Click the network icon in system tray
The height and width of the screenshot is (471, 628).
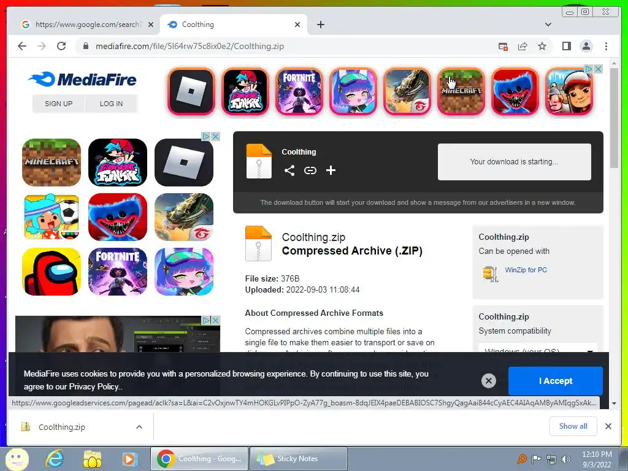551,459
